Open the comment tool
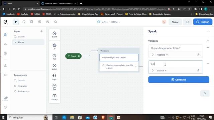 [40, 22]
